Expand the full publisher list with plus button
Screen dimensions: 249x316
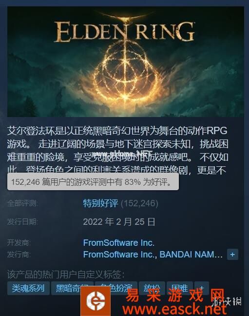pos(232,255)
